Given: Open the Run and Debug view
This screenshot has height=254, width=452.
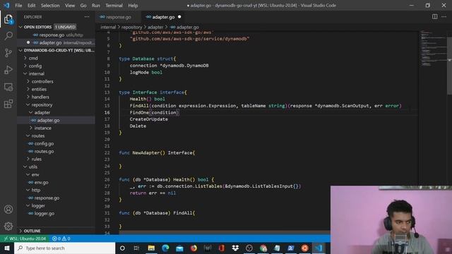Looking at the screenshot, I should 8,70.
